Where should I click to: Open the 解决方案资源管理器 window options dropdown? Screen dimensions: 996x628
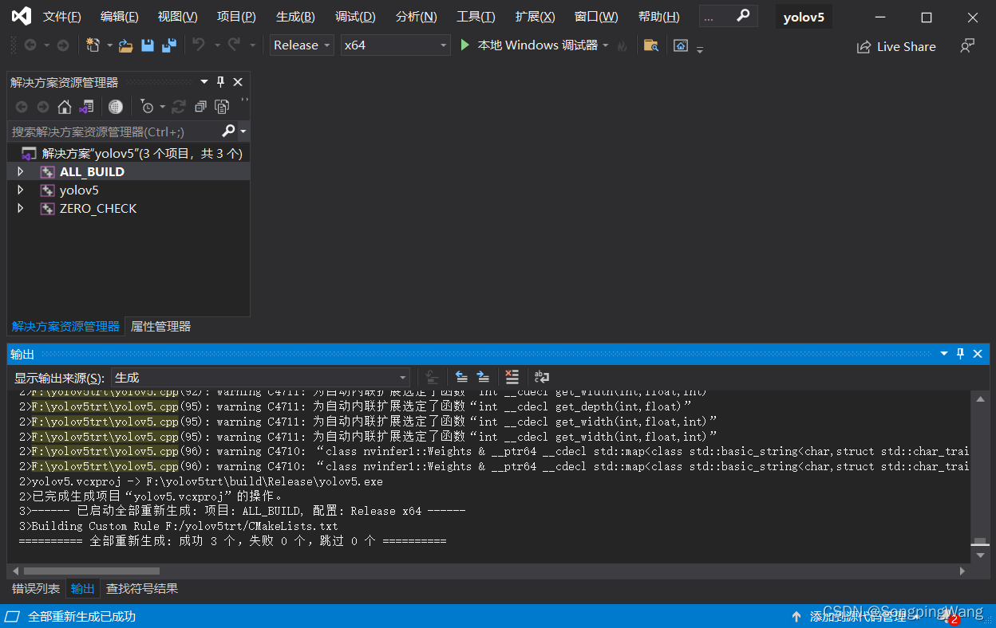point(204,82)
